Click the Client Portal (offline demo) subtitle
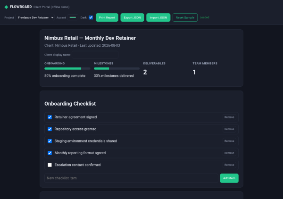 (x=51, y=7)
